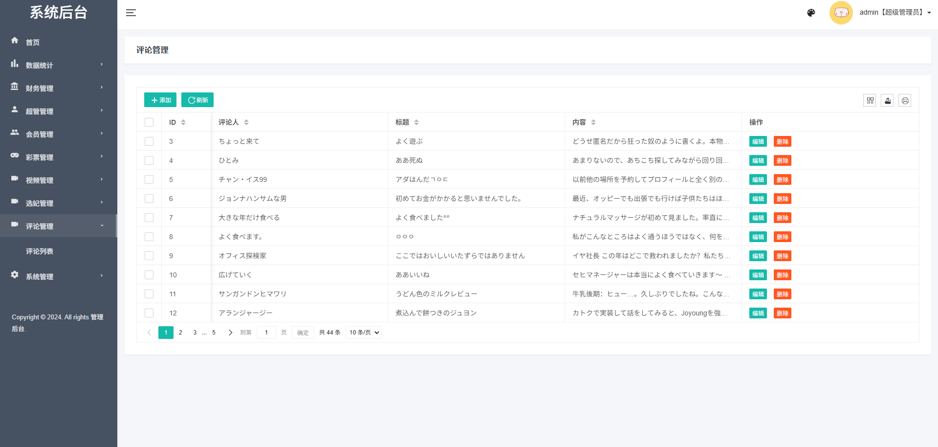Viewport: 938px width, 447px height.
Task: Open the admin user dropdown menu
Action: 894,13
